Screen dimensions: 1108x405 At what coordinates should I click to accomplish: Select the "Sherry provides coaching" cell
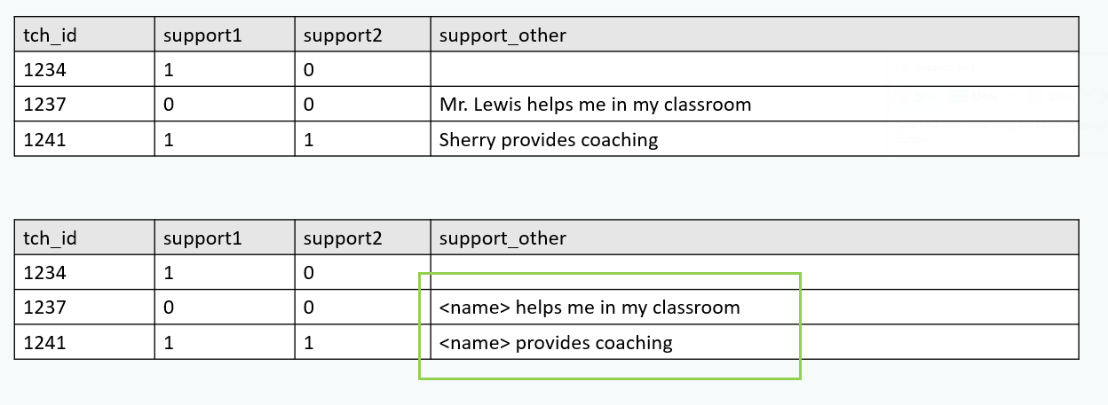(x=549, y=139)
